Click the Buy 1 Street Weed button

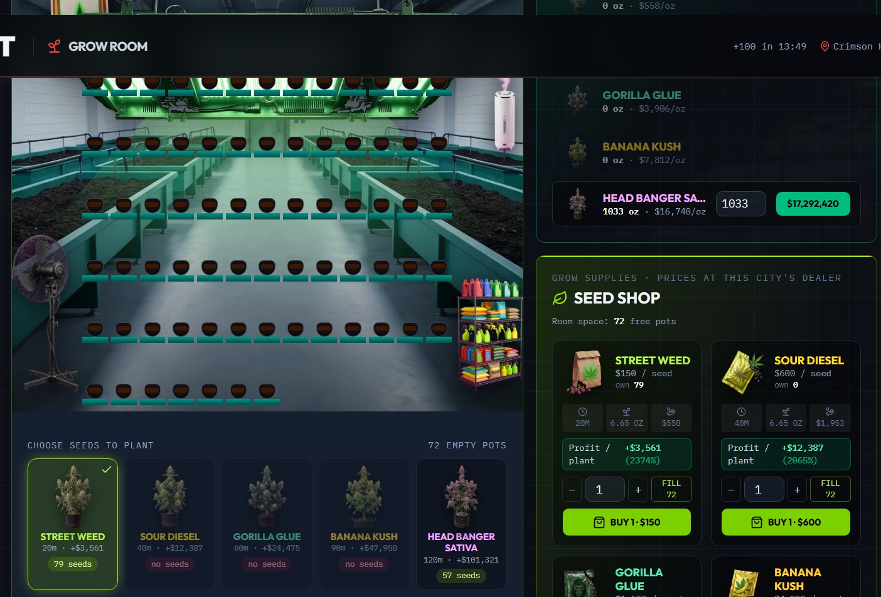(627, 522)
